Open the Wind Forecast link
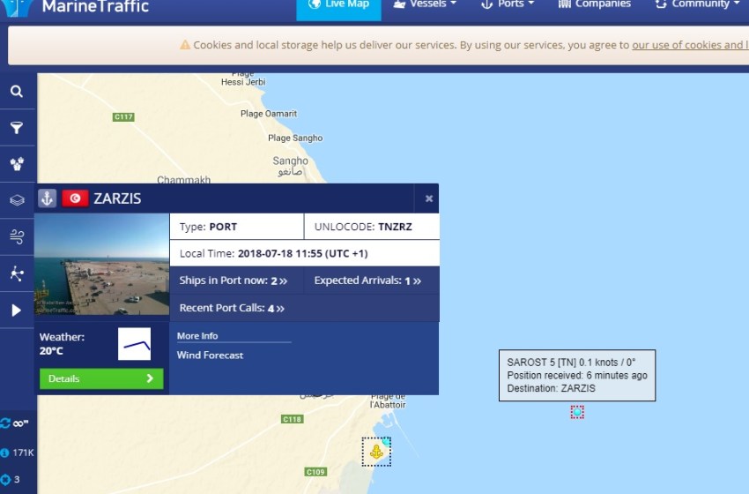749x494 pixels. 211,356
